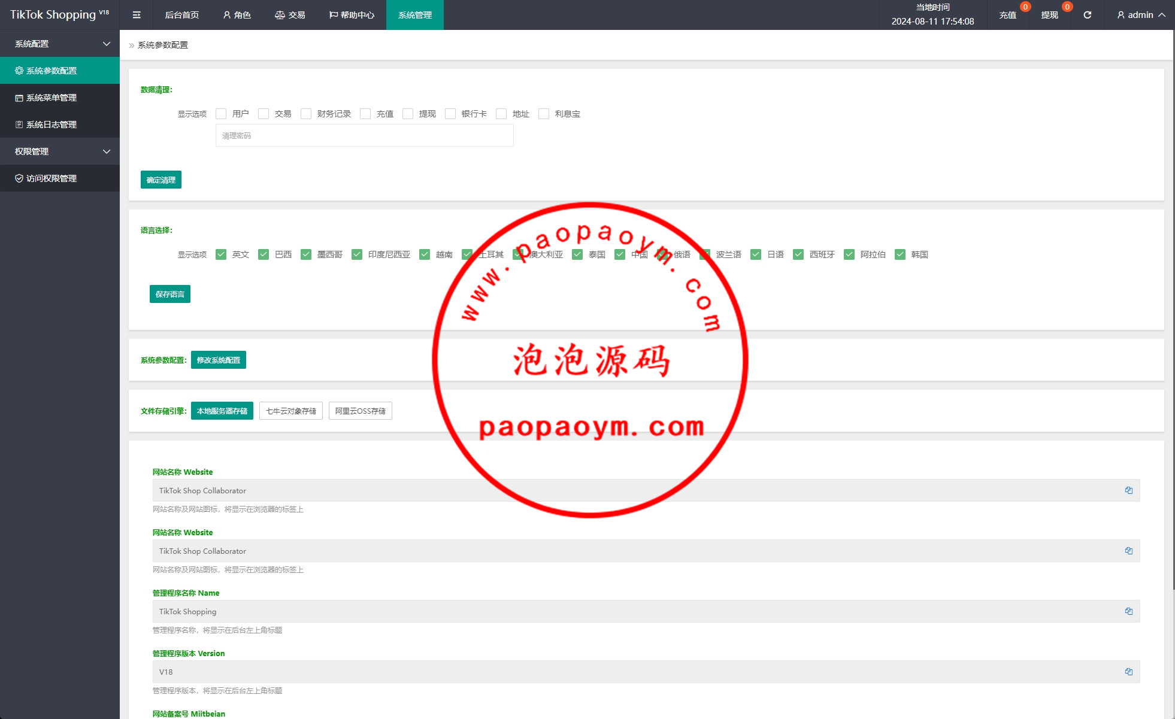Click the copy icon of second Website field
Viewport: 1175px width, 719px height.
tap(1128, 551)
